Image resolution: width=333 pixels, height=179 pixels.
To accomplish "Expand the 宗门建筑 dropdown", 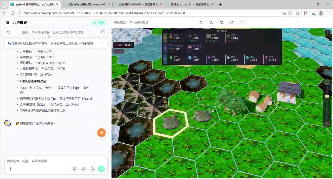I will coord(124,45).
